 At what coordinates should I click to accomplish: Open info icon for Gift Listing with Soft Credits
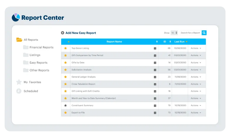[155, 91]
